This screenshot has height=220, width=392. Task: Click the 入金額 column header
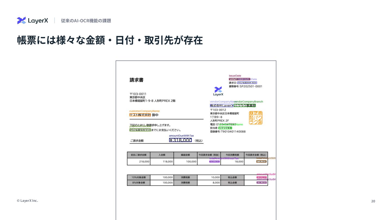point(162,155)
